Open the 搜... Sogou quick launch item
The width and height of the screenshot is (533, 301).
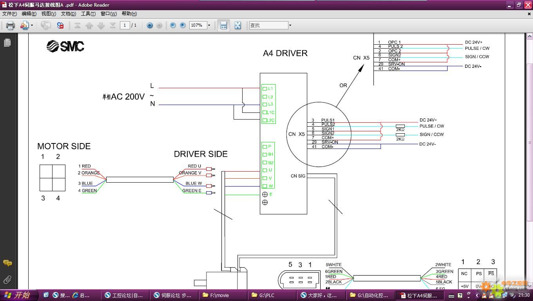(x=60, y=295)
